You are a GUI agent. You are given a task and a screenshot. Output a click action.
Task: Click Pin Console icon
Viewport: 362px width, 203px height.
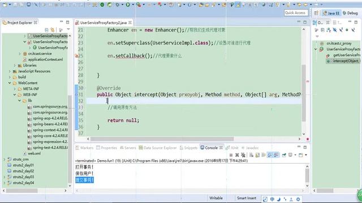click(x=284, y=155)
